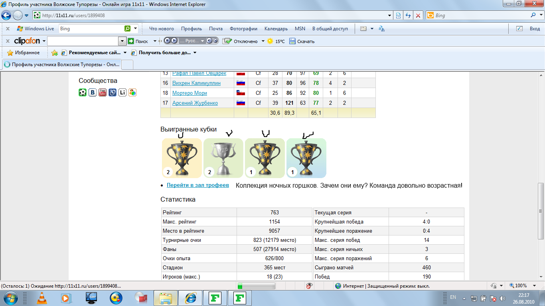Expand the address bar history dropdown
The image size is (545, 306).
(390, 16)
